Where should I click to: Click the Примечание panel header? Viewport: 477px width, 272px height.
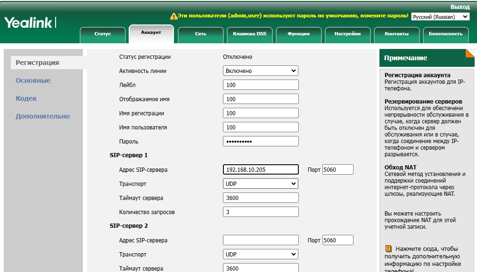(427, 58)
